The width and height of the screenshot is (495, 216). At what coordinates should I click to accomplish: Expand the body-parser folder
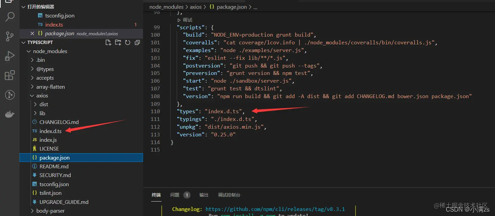(x=32, y=211)
